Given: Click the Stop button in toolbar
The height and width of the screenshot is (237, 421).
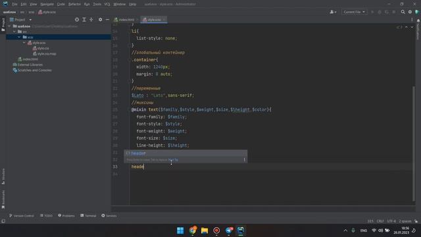Looking at the screenshot, I should point(393,12).
